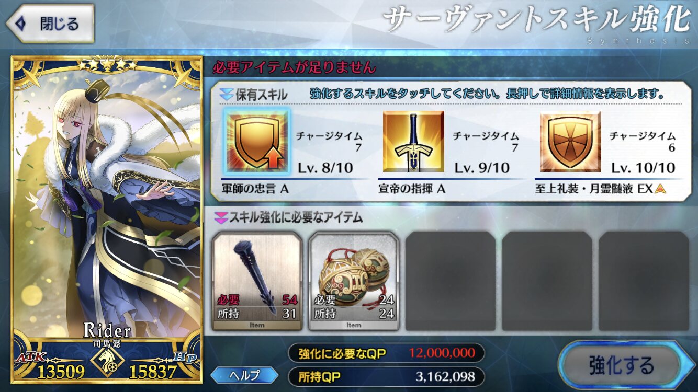
Task: Tap the Rider class emblem icon
Action: [x=107, y=360]
